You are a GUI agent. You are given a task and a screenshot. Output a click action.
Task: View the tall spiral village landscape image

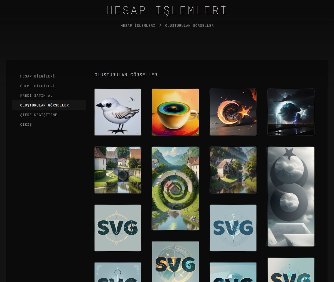[x=175, y=189]
